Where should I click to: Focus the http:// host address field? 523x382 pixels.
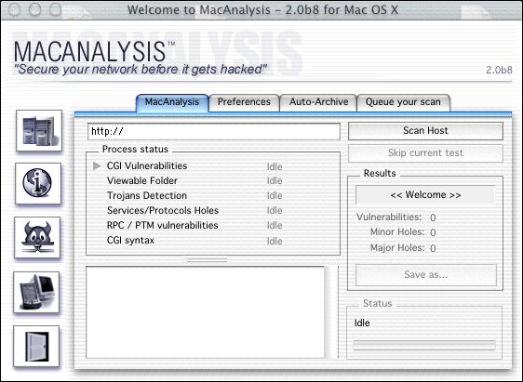coord(214,132)
